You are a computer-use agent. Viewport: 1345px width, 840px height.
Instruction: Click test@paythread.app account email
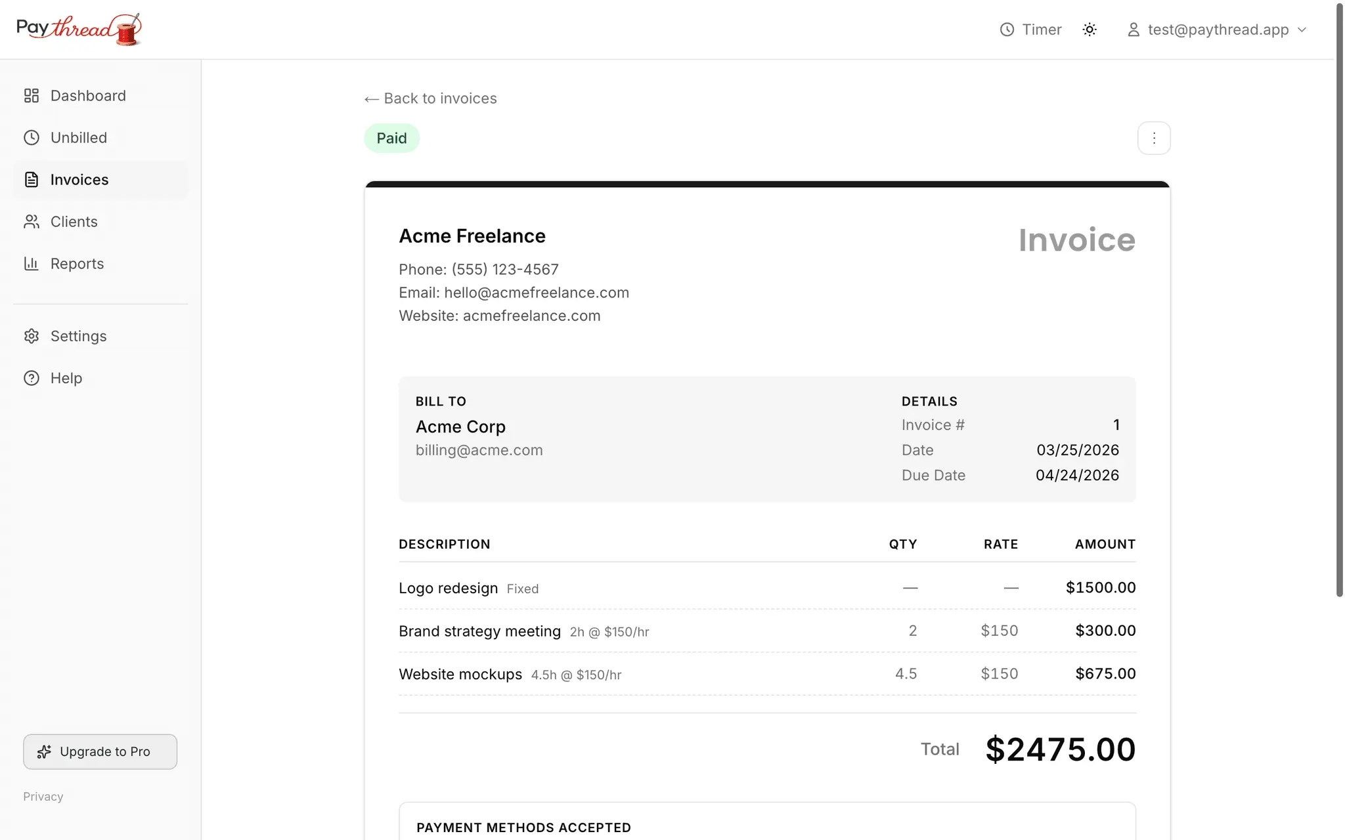pos(1218,30)
